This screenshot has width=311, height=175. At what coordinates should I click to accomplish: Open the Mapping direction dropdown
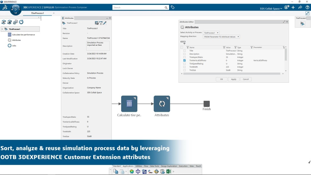(x=221, y=37)
